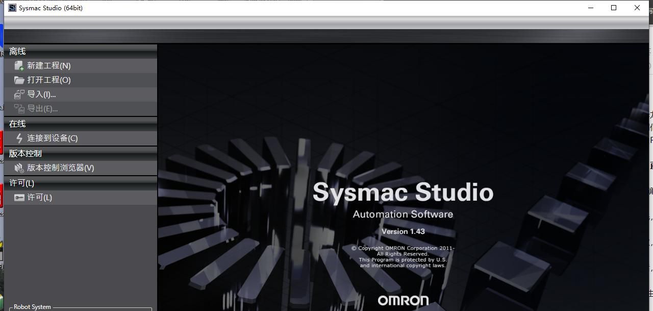Click the folder icon beside 打开工程(O)
This screenshot has width=653, height=311.
coord(19,80)
